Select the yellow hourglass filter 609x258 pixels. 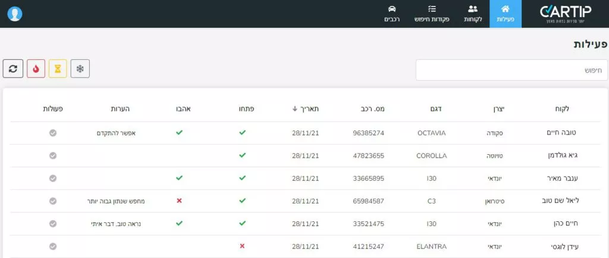tap(58, 69)
